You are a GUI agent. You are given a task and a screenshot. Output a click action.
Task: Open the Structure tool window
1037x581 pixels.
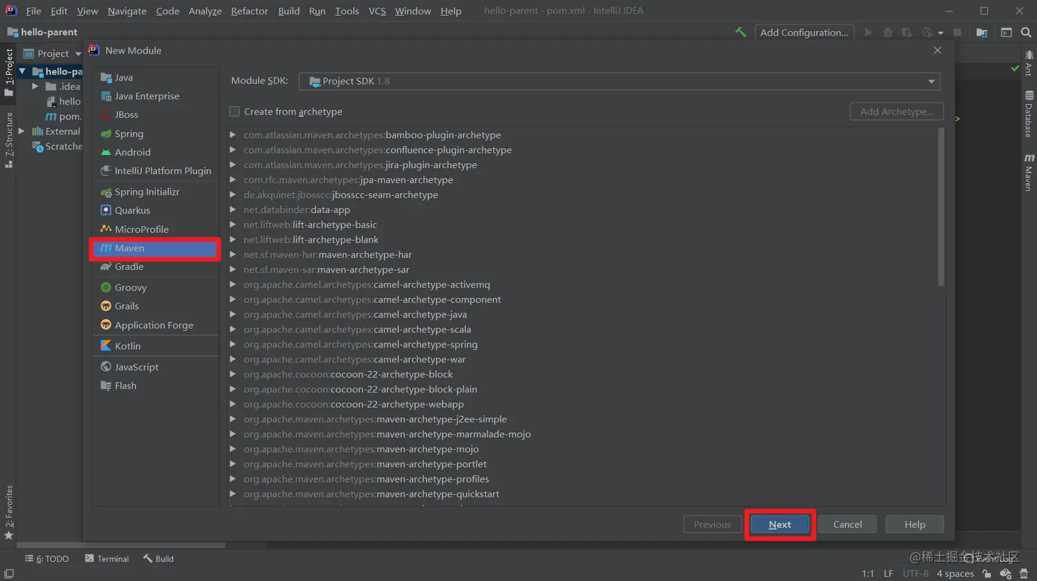(9, 140)
